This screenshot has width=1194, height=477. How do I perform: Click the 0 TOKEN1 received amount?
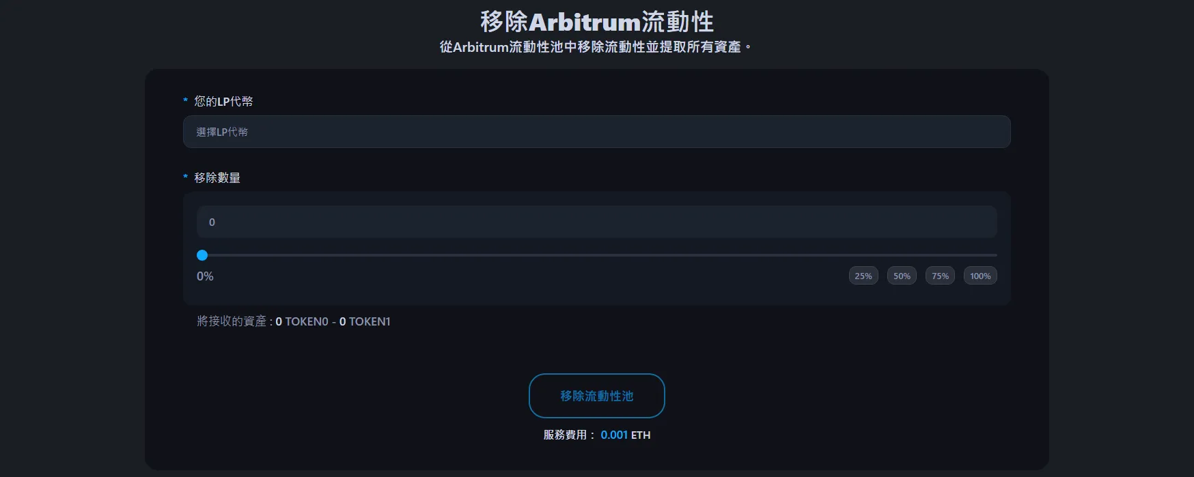(x=365, y=321)
